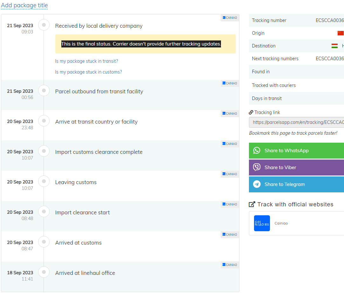The image size is (344, 293).
Task: Click the chain link icon beside Tracking link
Action: coord(251,112)
